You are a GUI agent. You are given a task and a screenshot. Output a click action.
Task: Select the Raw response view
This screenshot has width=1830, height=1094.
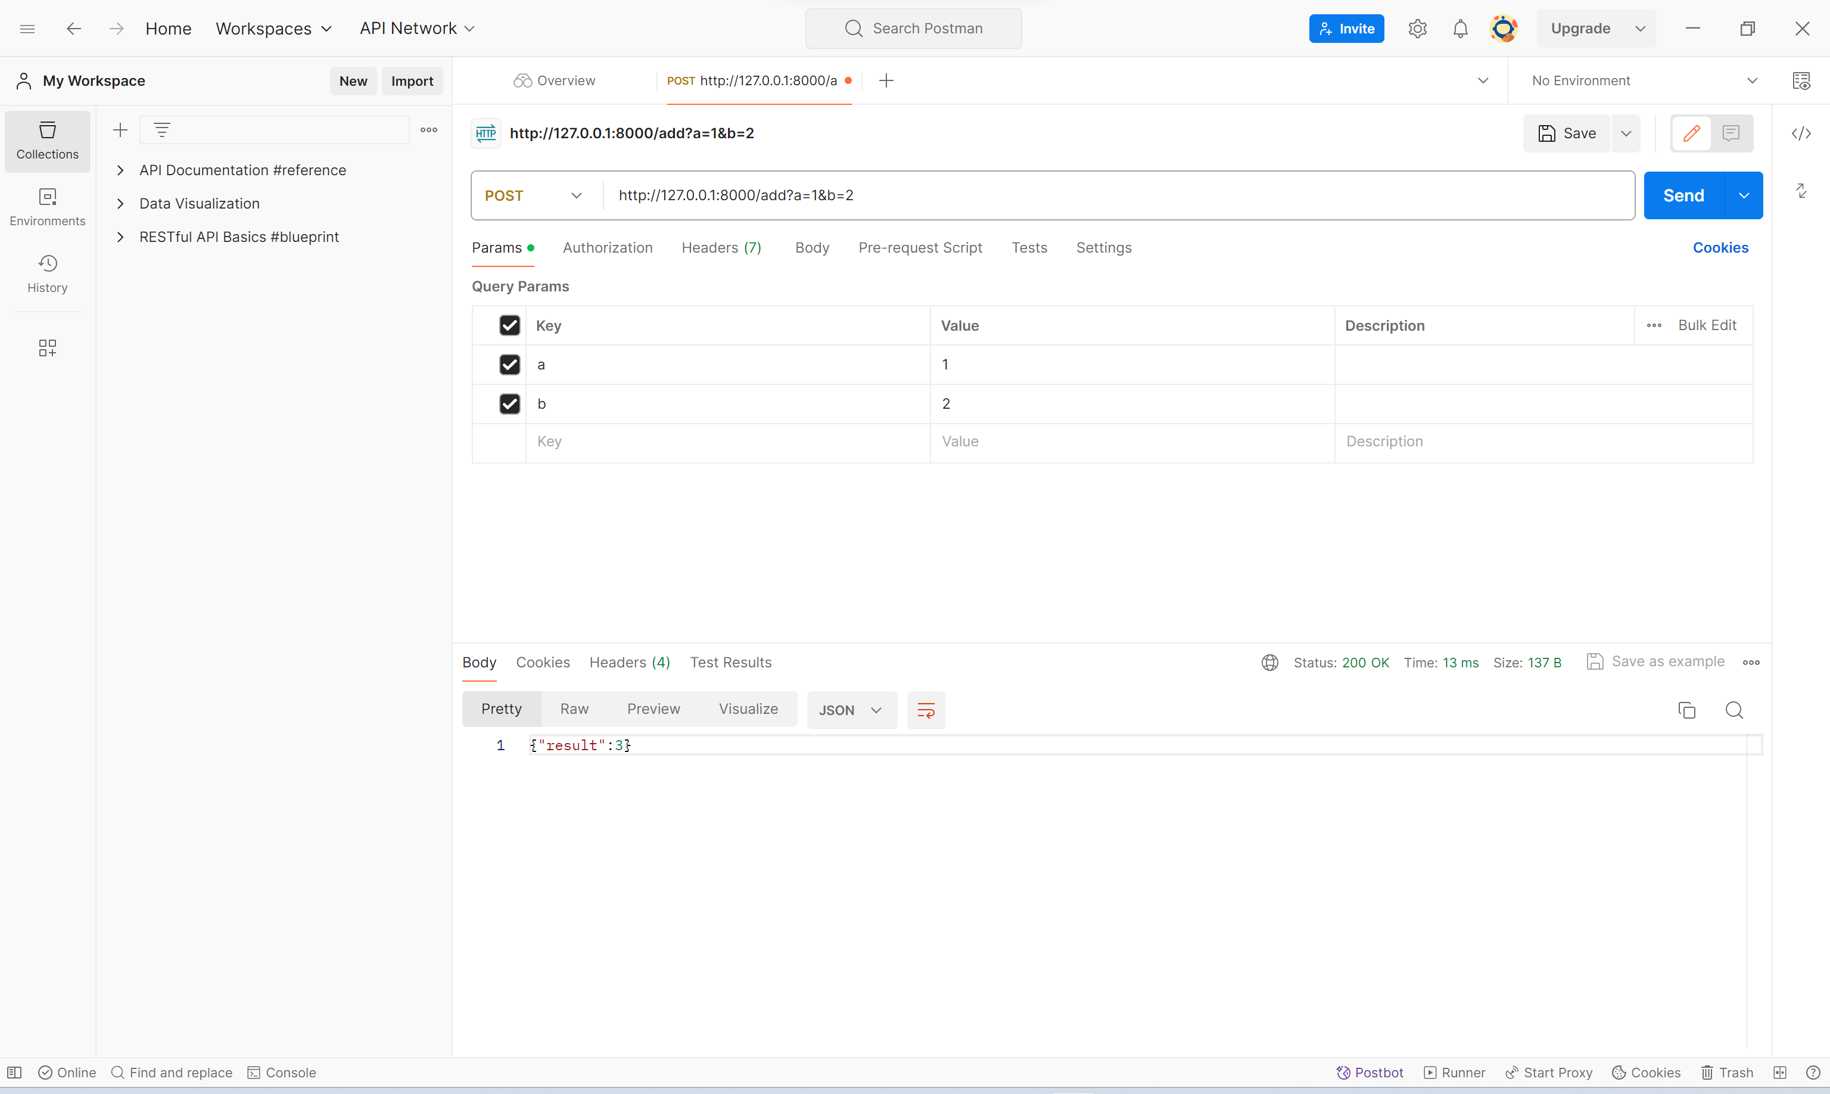tap(574, 708)
